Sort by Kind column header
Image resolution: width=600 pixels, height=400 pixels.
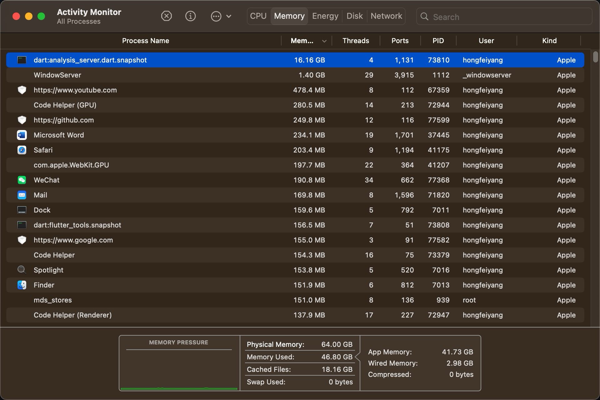coord(549,41)
